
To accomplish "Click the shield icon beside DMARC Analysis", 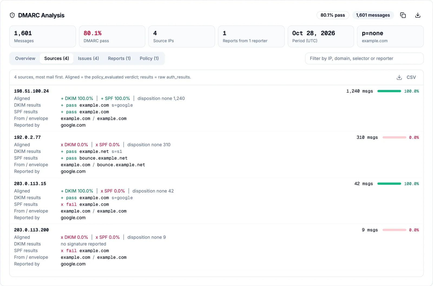I will pyautogui.click(x=12, y=15).
